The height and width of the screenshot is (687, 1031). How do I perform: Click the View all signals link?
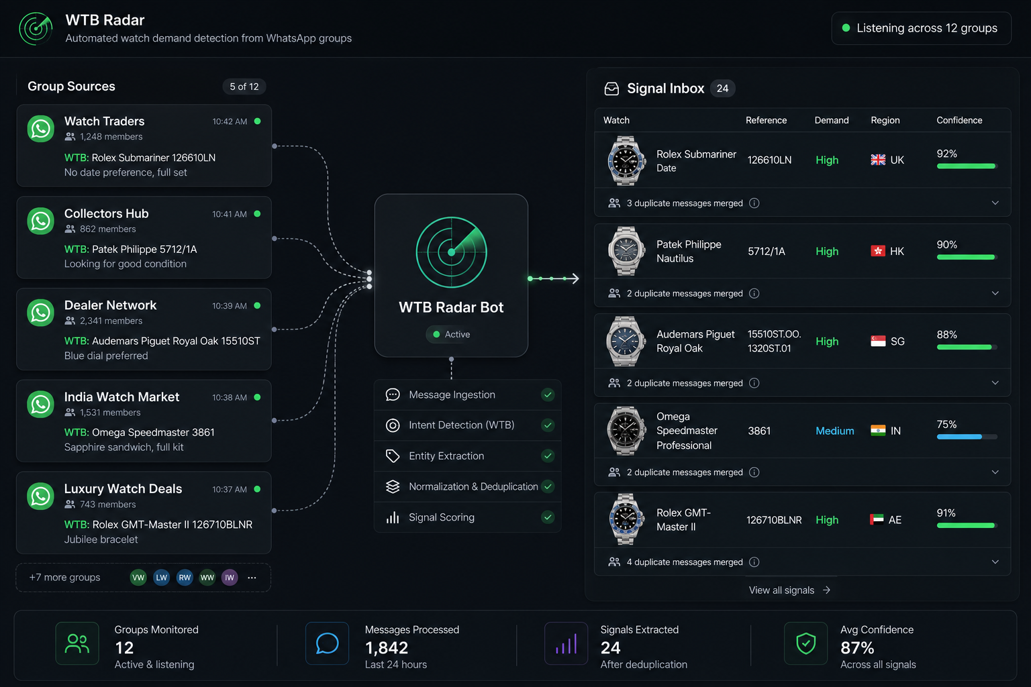pyautogui.click(x=790, y=590)
